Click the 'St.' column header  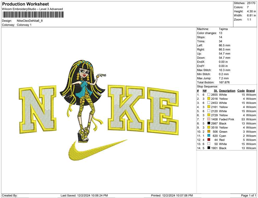pyautogui.click(x=216, y=91)
